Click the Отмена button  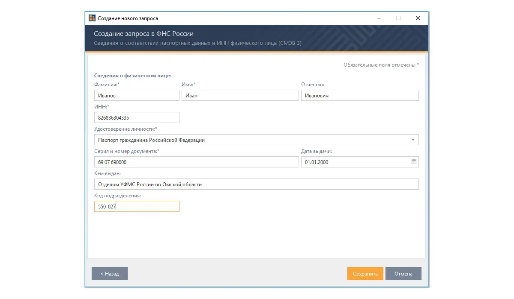(x=403, y=274)
